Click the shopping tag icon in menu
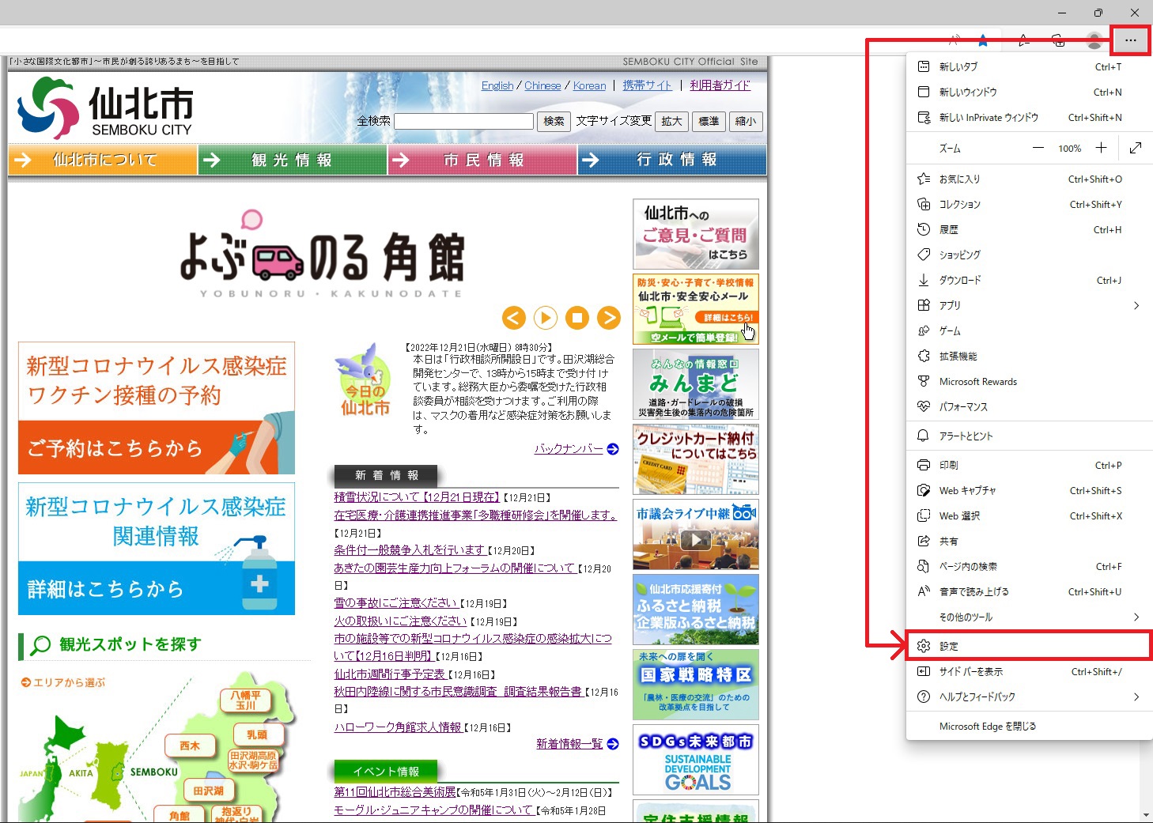Viewport: 1153px width, 823px height. (923, 255)
